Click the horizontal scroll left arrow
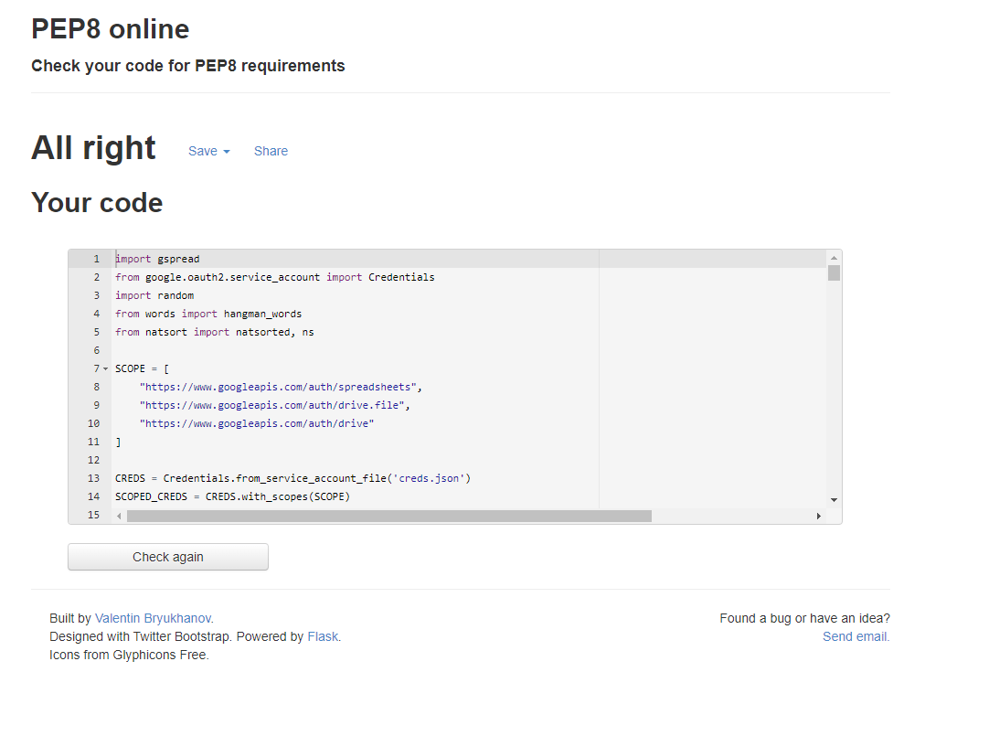 click(x=119, y=516)
